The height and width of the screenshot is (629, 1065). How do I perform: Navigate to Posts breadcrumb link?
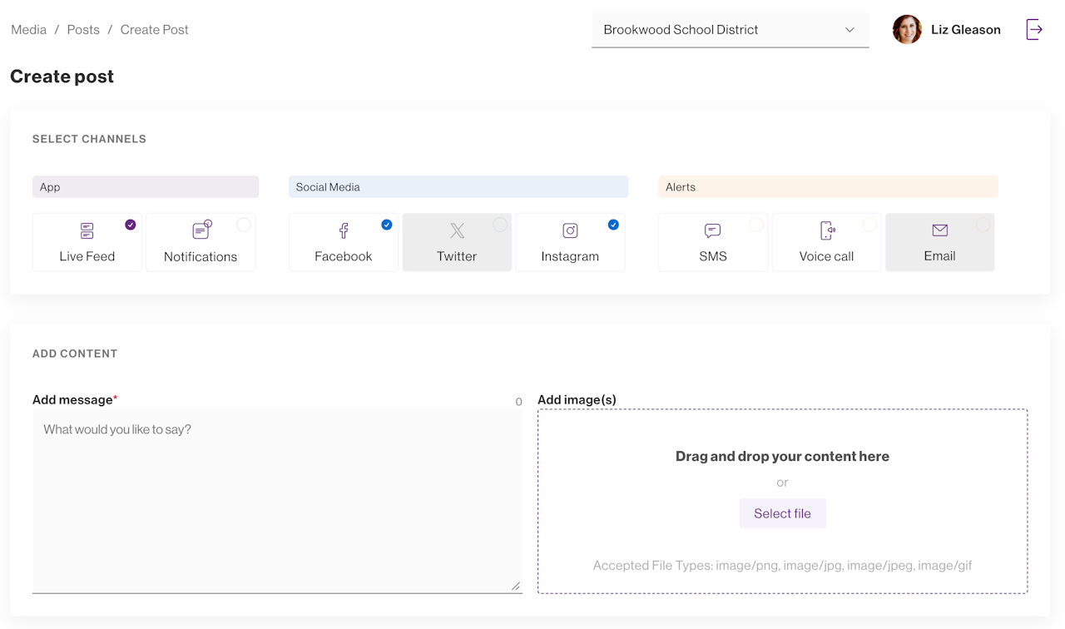(83, 30)
